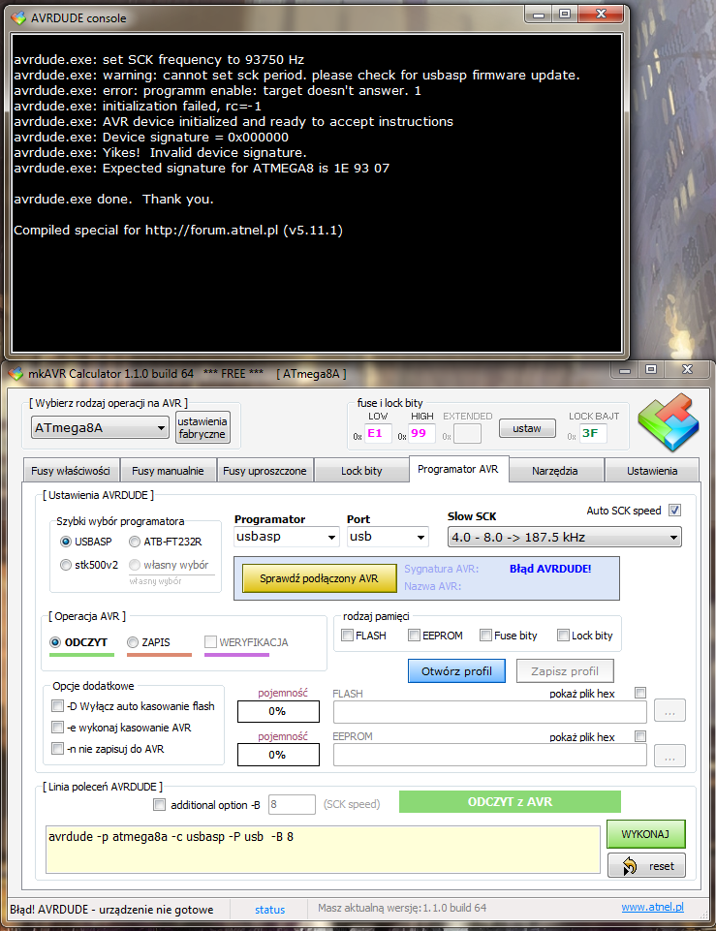This screenshot has height=931, width=716.
Task: Click Masz aktualną wersję status text
Action: [402, 908]
